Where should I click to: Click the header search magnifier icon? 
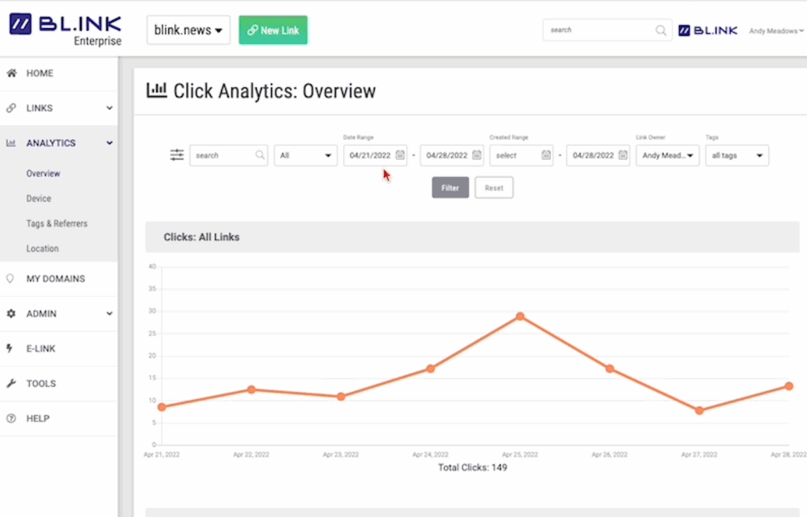coord(661,30)
